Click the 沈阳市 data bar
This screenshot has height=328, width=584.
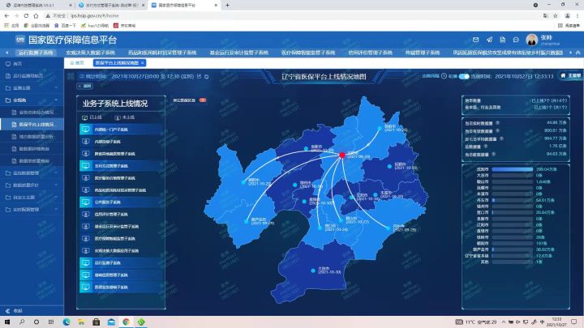click(512, 169)
